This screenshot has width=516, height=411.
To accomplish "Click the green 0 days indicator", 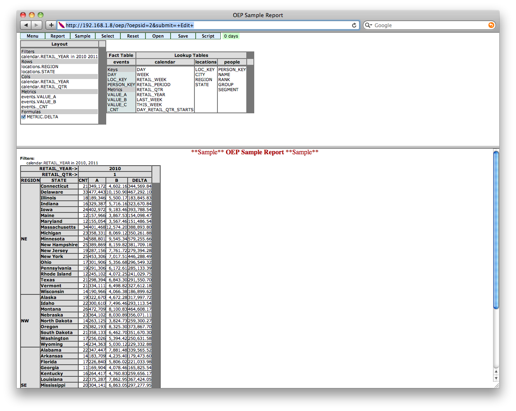I will [230, 36].
